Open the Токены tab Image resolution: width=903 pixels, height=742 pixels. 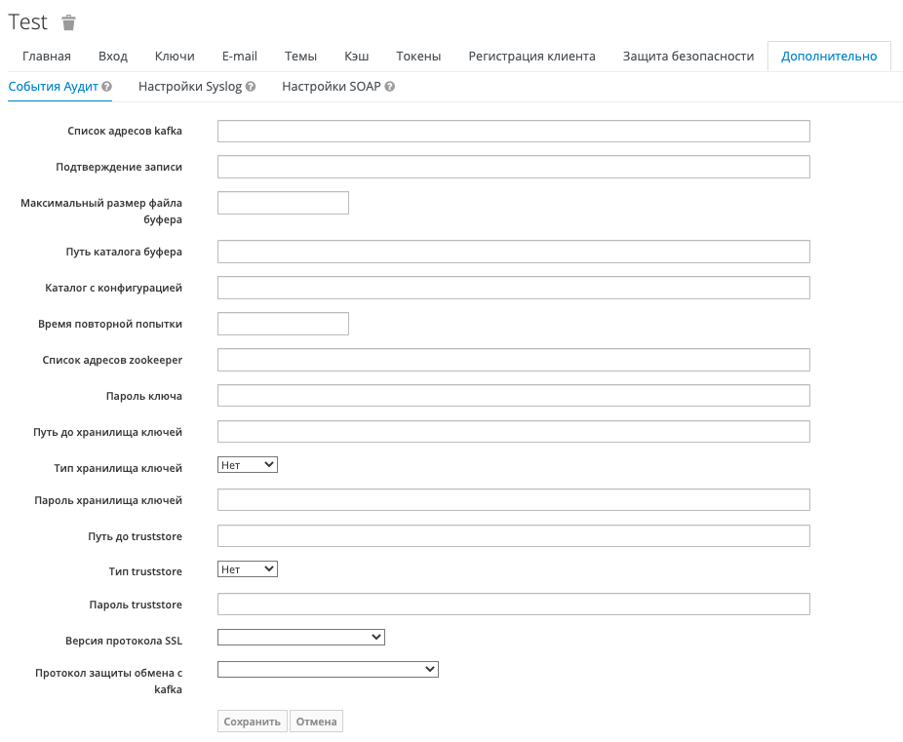click(x=418, y=57)
